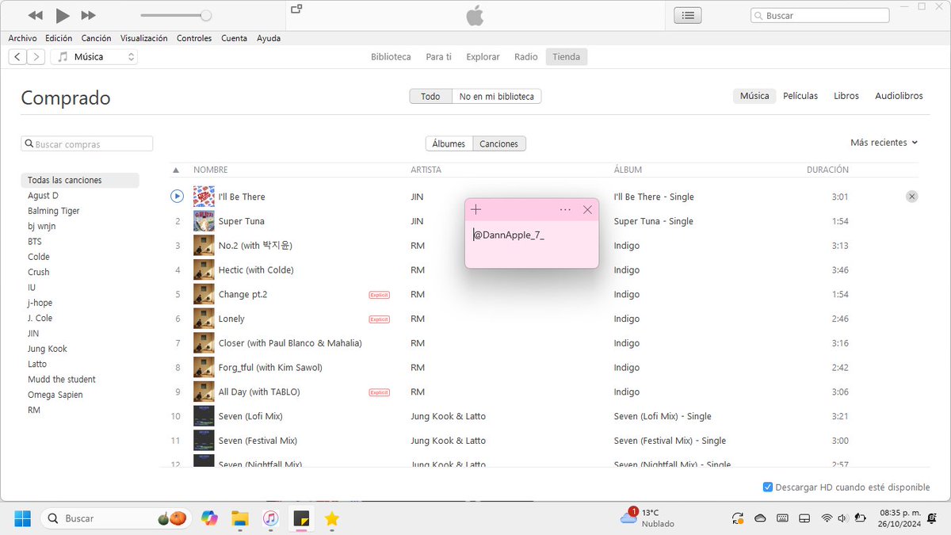Sort by the ÁLBUM column header
951x535 pixels.
tap(628, 170)
